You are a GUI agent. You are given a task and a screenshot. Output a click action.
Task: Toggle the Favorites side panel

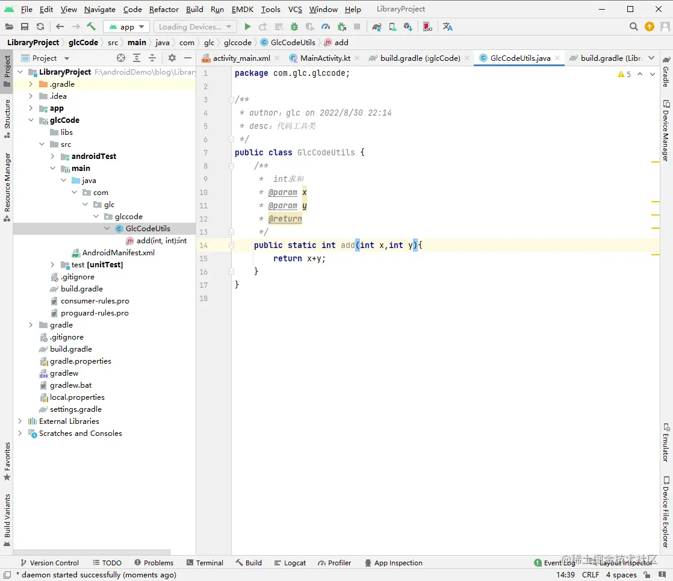coord(7,462)
